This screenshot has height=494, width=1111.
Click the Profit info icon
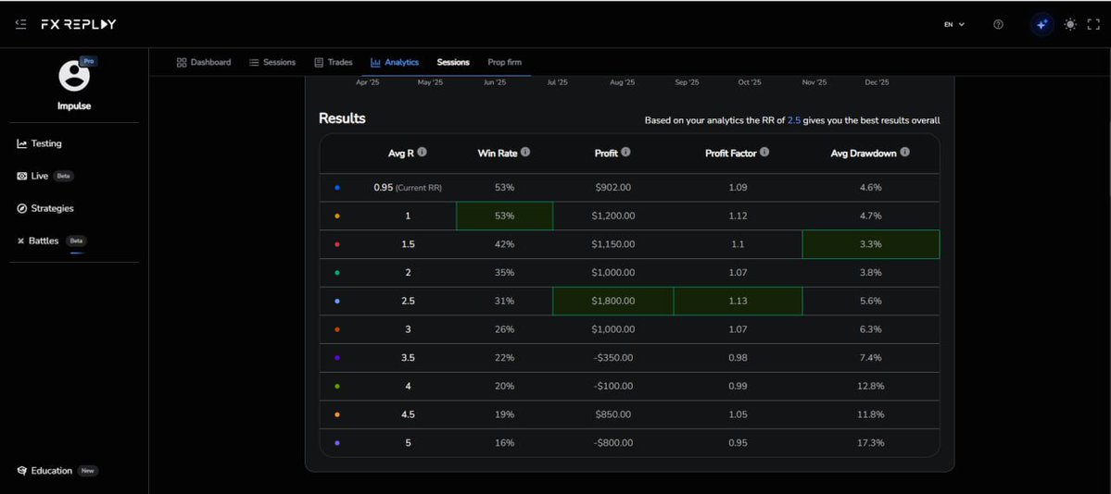(x=625, y=152)
